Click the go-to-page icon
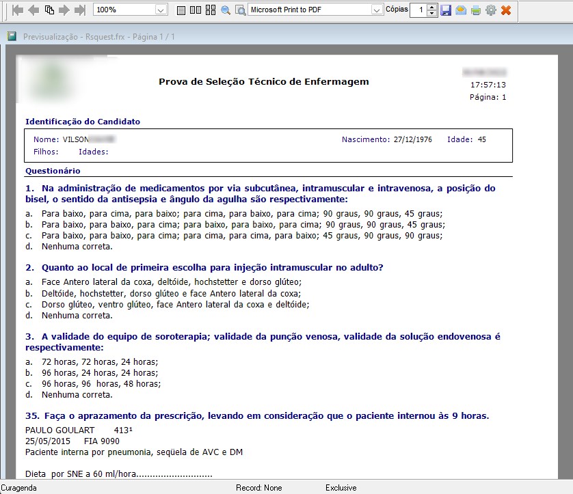Viewport: 573px width, 494px height. point(49,10)
